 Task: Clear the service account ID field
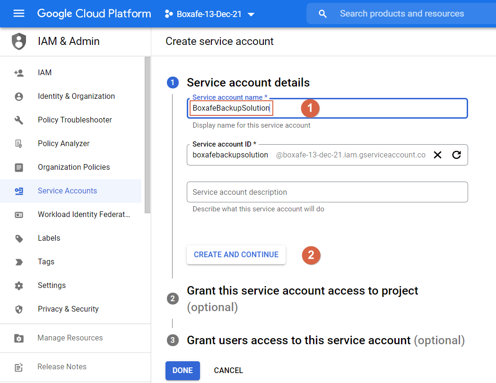click(x=437, y=155)
